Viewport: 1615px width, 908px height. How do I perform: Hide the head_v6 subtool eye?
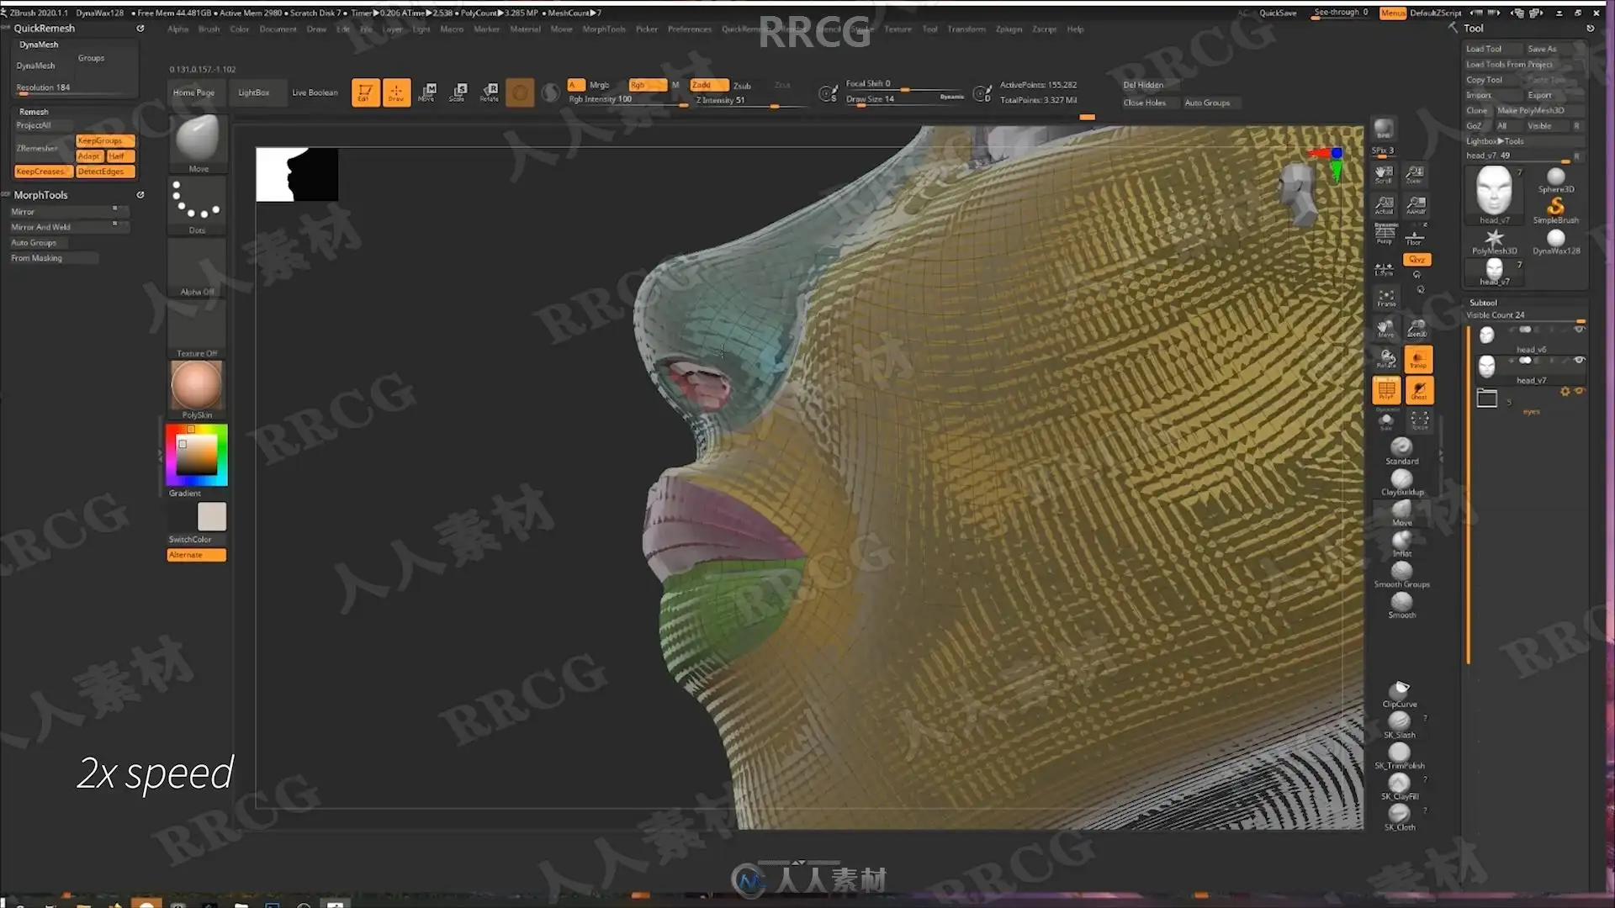click(x=1579, y=330)
